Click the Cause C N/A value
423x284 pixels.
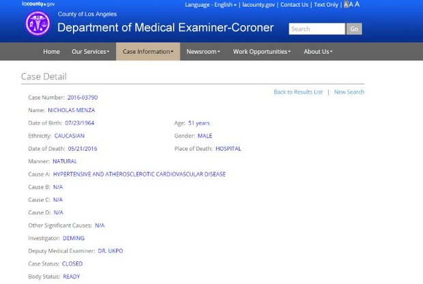(x=58, y=200)
